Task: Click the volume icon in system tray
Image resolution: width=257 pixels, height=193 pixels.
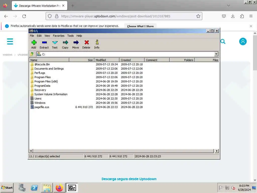Action: pos(233,187)
